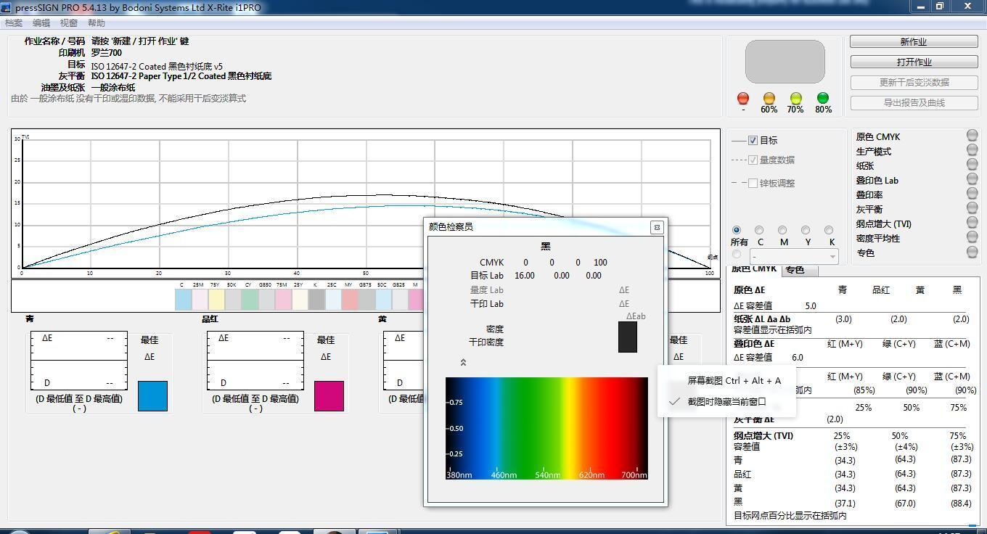Image resolution: width=987 pixels, height=534 pixels.
Task: Toggle the 量度数据 checkbox
Action: click(x=753, y=160)
